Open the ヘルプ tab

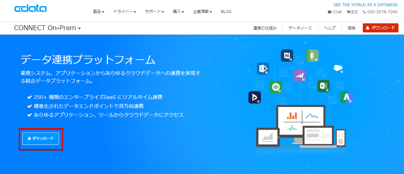(x=330, y=28)
